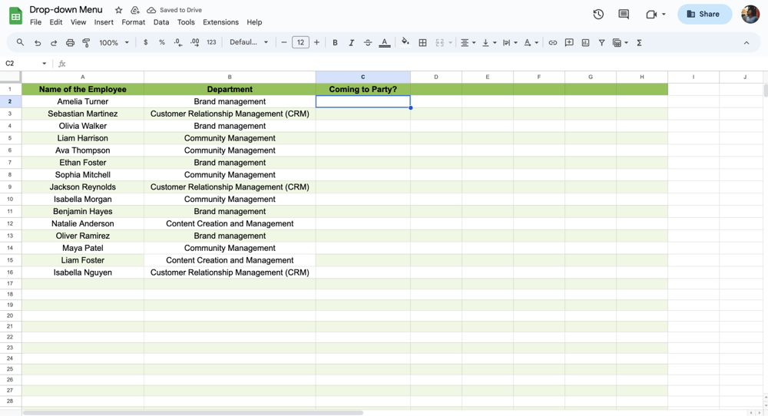Viewport: 768px width, 416px height.
Task: Click the Redo icon
Action: (54, 42)
